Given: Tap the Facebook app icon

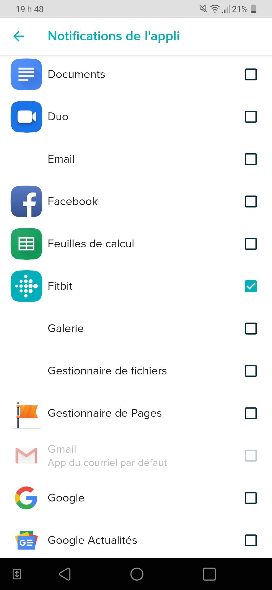Looking at the screenshot, I should tap(26, 201).
